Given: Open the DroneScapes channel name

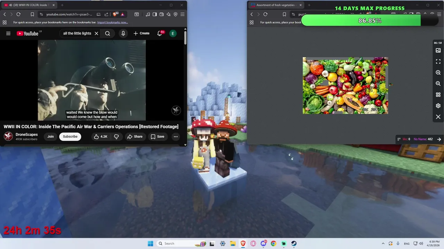Looking at the screenshot, I should click(x=27, y=135).
